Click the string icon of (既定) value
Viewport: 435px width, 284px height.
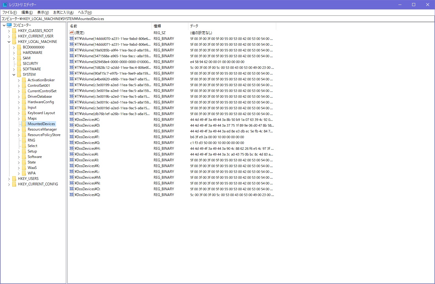(72, 33)
